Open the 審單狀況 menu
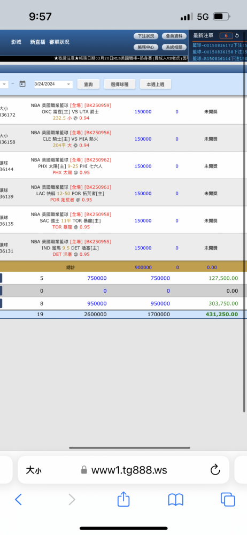247x535 pixels. point(59,42)
